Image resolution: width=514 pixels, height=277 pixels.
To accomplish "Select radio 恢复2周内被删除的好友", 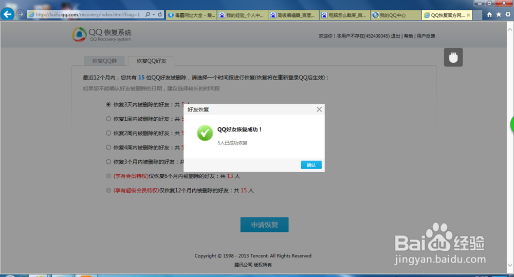I will (108, 133).
